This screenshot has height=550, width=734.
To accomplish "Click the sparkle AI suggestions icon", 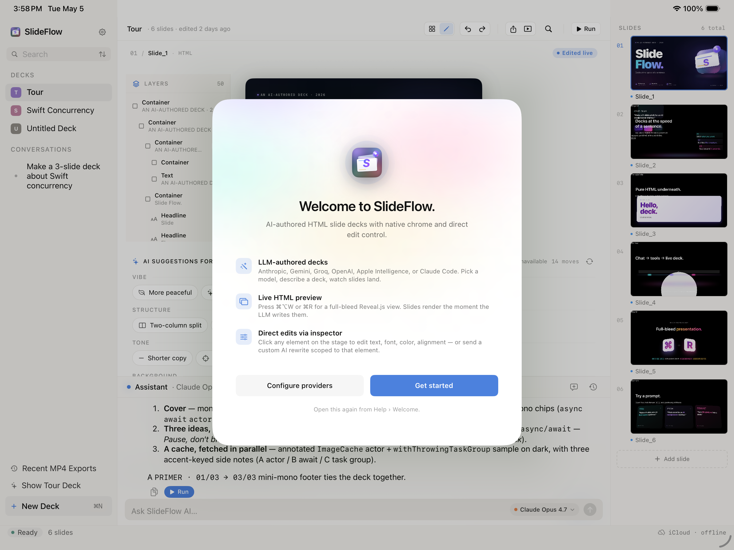I will [136, 262].
